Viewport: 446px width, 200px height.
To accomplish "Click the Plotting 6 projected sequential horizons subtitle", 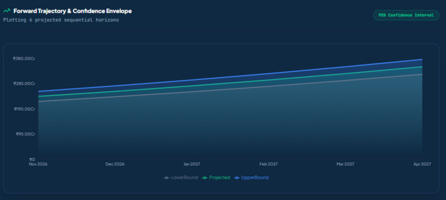I will [x=61, y=20].
